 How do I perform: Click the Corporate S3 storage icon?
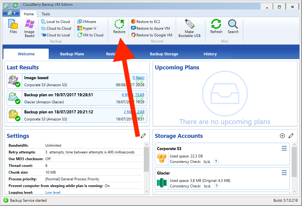click(162, 158)
